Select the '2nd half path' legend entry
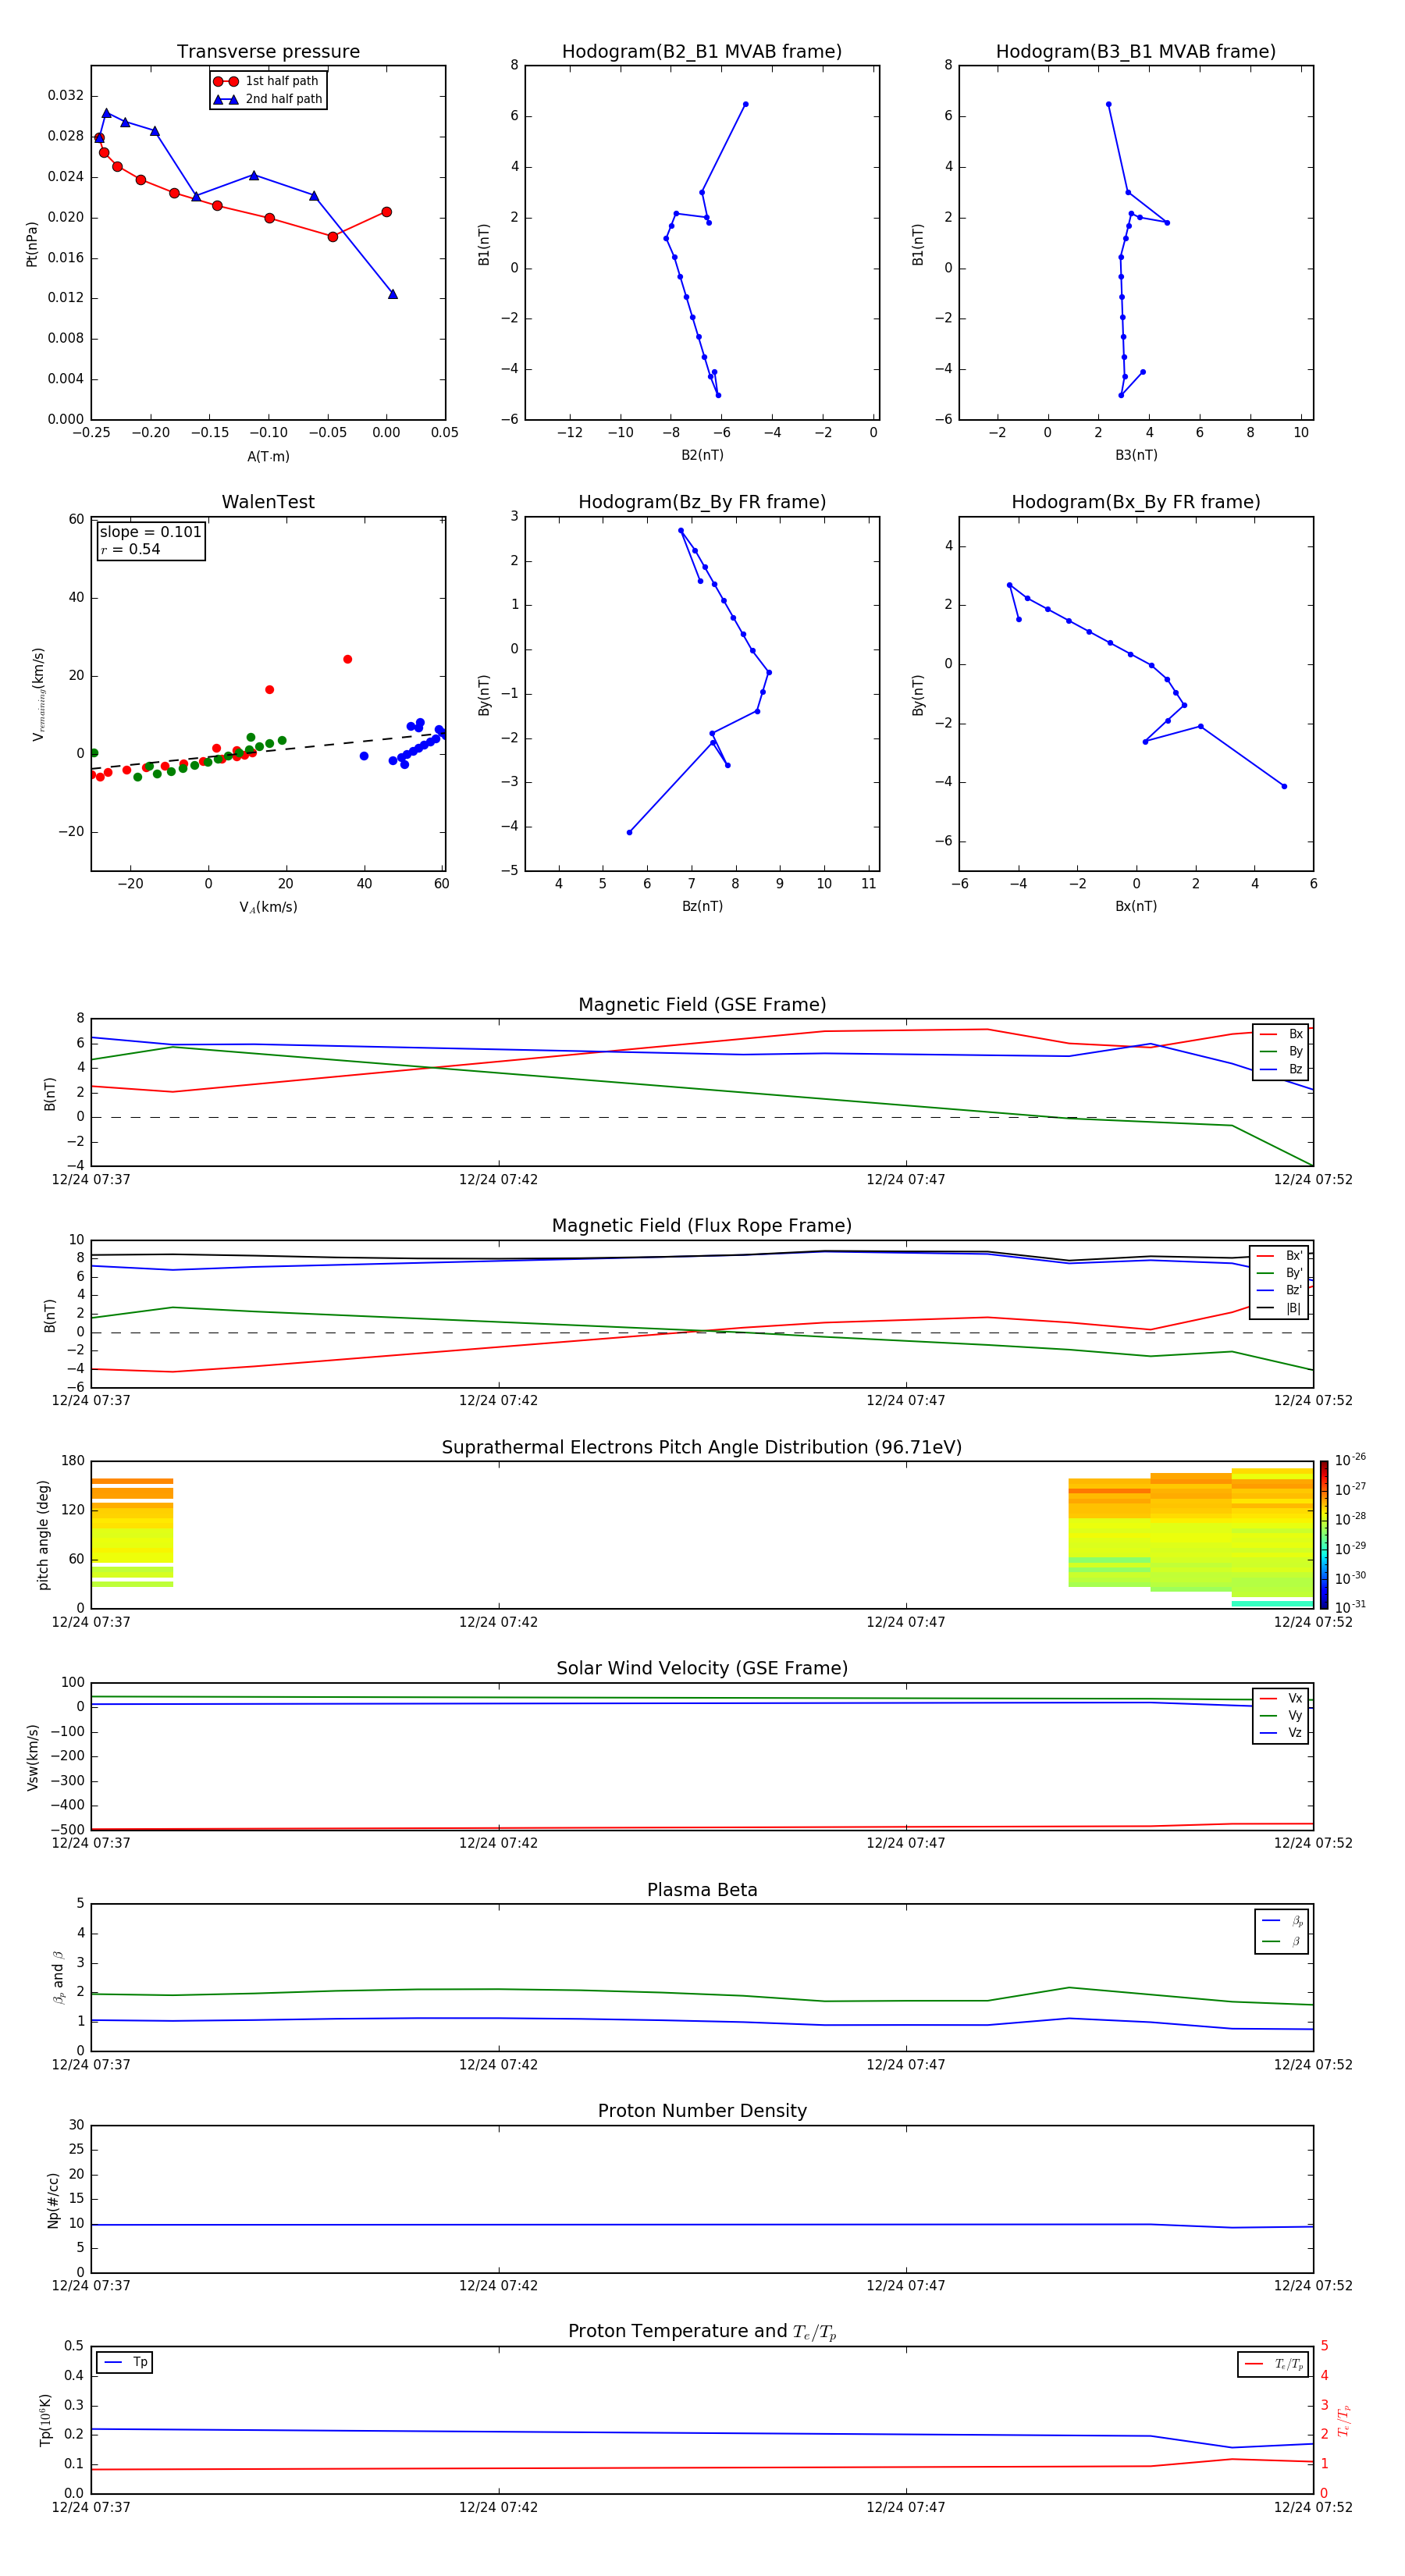This screenshot has width=1405, height=2576. 267,99
